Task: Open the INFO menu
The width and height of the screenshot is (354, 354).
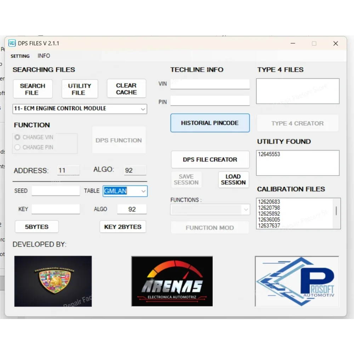Action: pos(44,56)
